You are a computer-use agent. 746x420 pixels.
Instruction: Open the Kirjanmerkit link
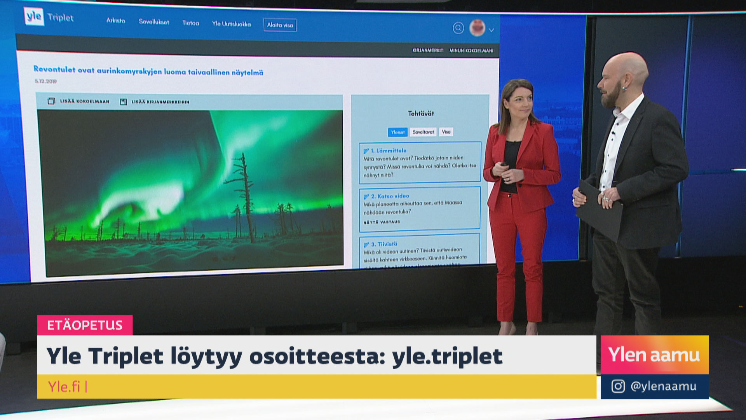pos(427,51)
